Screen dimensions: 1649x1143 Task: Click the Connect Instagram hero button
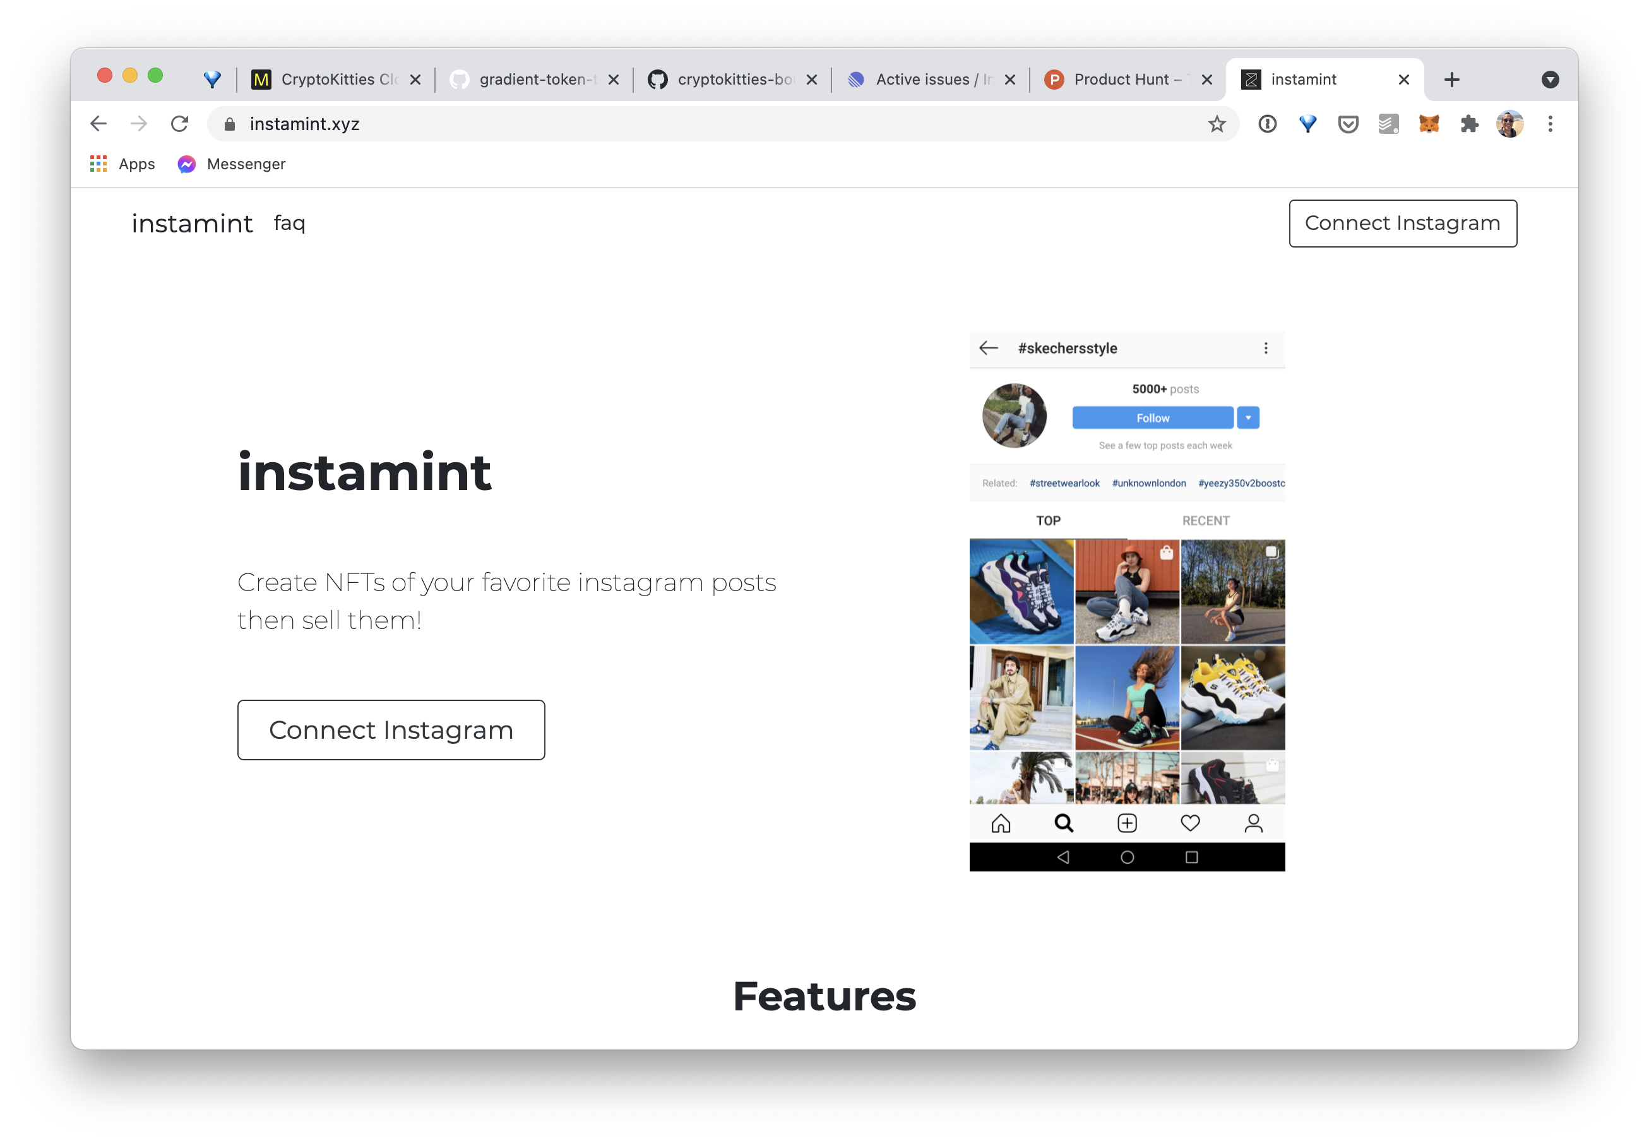point(390,730)
